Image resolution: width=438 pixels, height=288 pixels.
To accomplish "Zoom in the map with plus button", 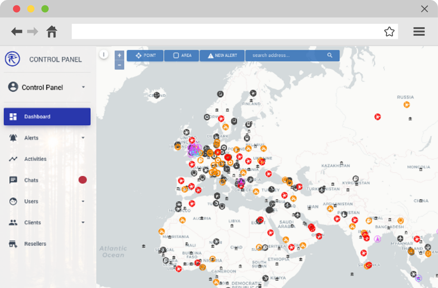I will [119, 56].
